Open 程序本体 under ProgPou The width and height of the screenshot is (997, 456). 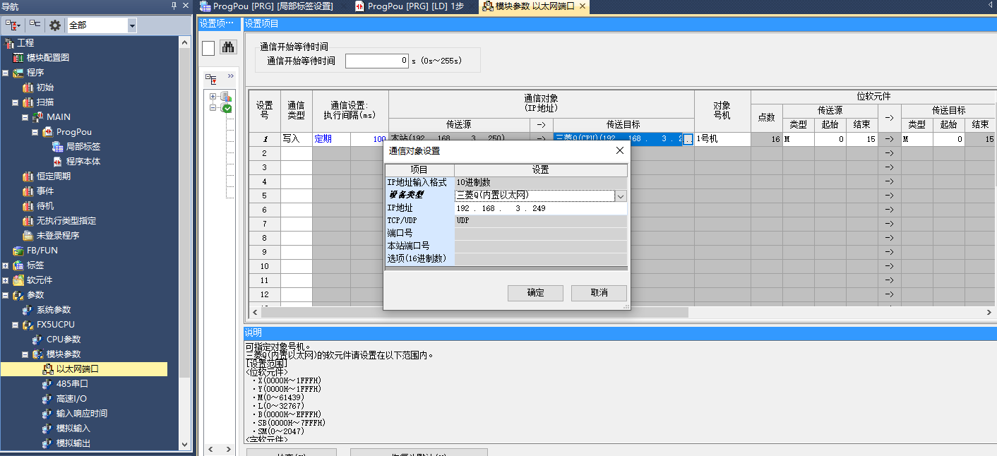[83, 162]
